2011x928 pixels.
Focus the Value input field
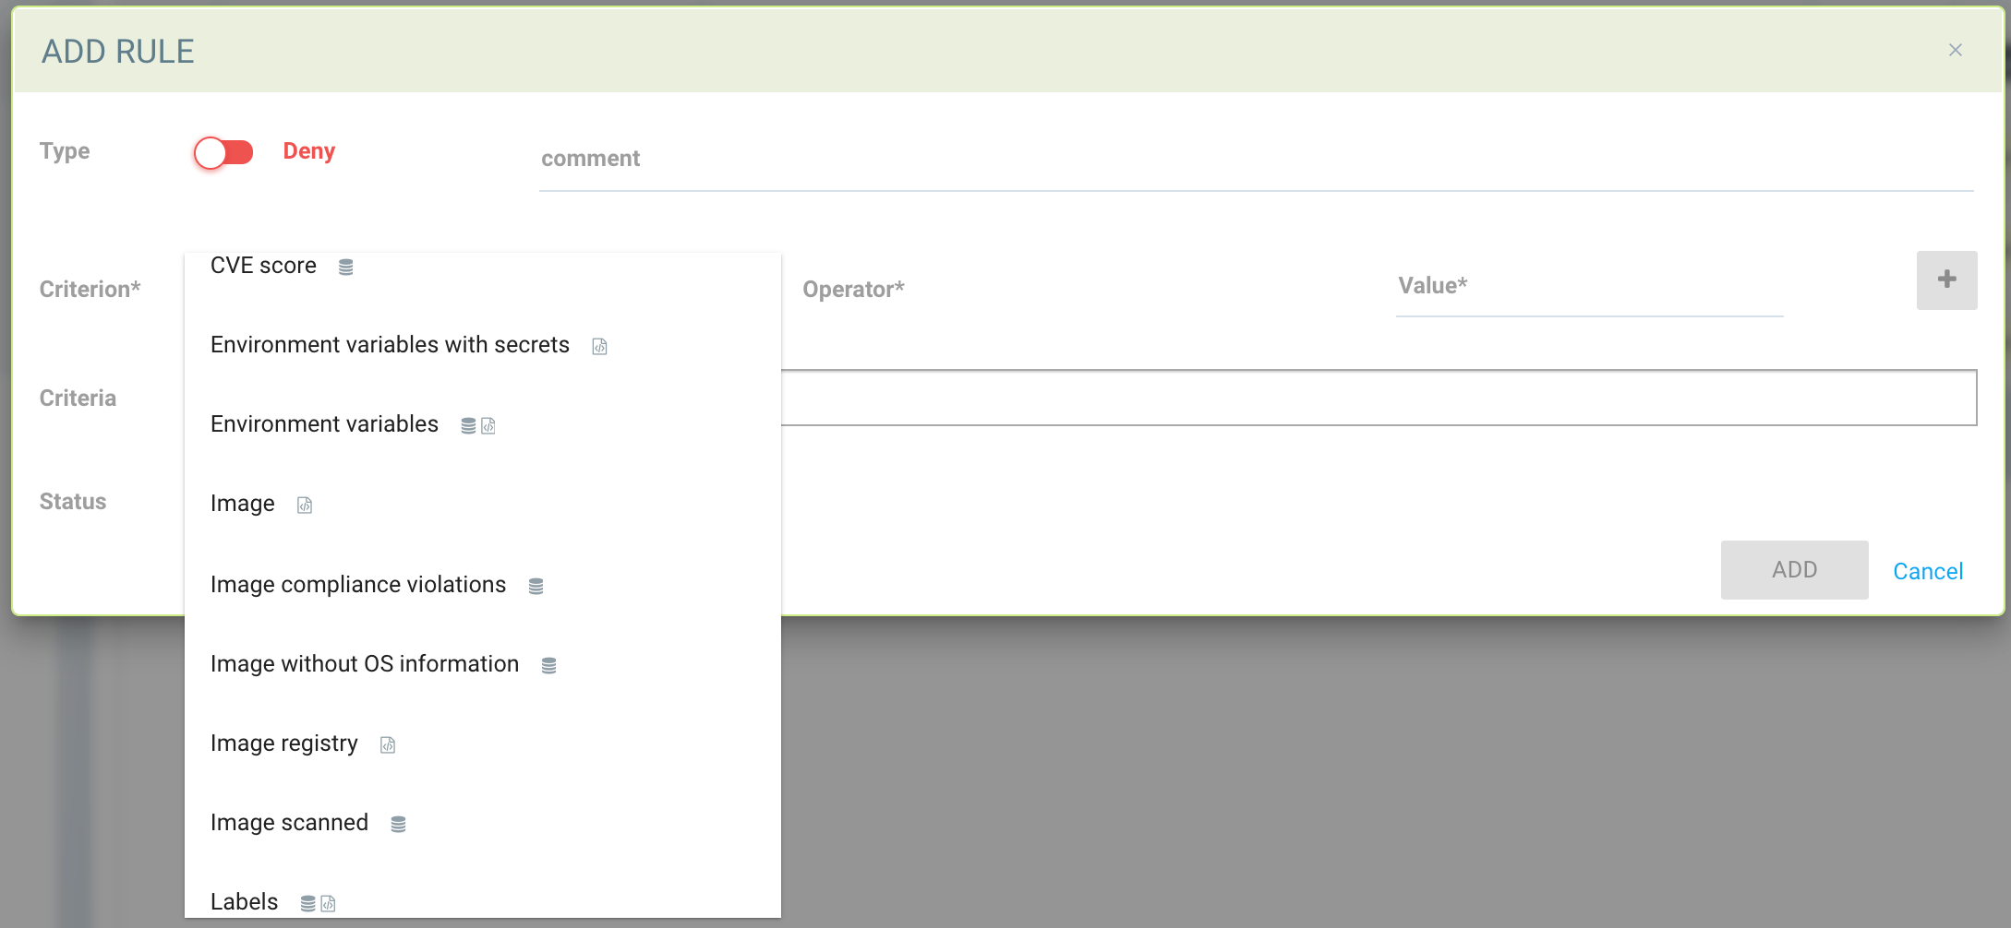click(1588, 287)
